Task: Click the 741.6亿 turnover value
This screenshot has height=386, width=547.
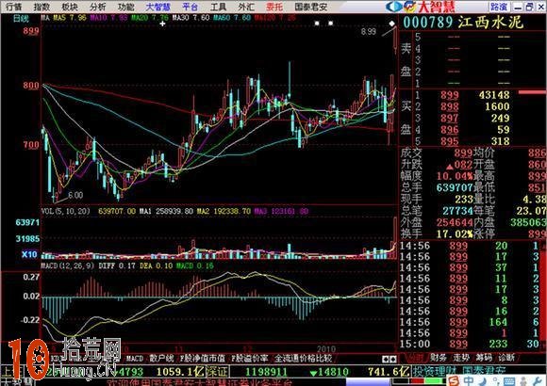Action: (389, 372)
